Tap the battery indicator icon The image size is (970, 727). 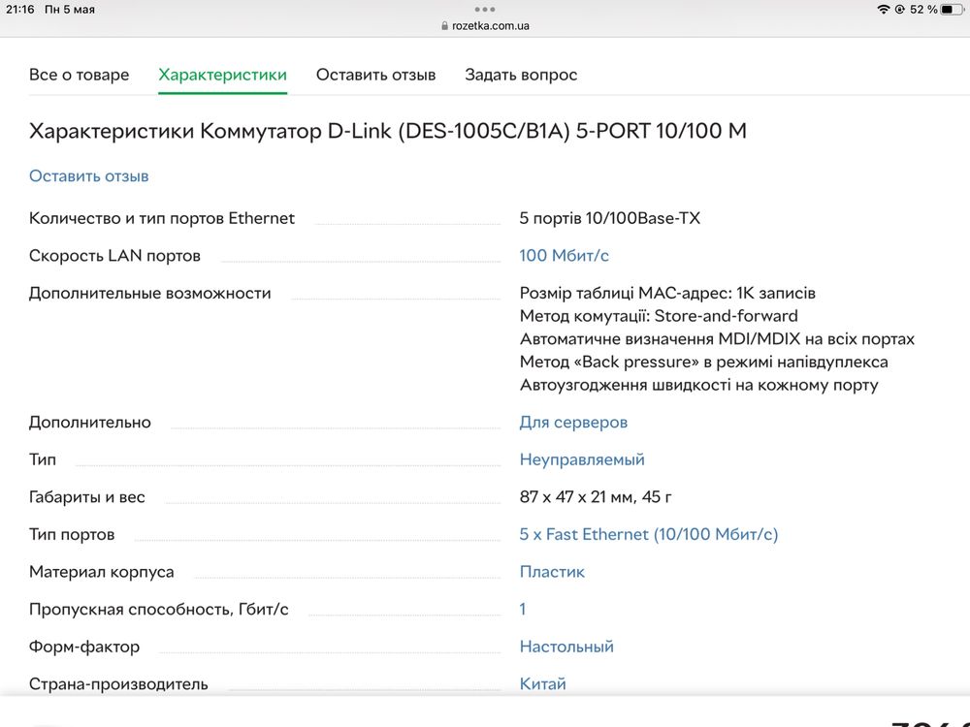pyautogui.click(x=953, y=10)
